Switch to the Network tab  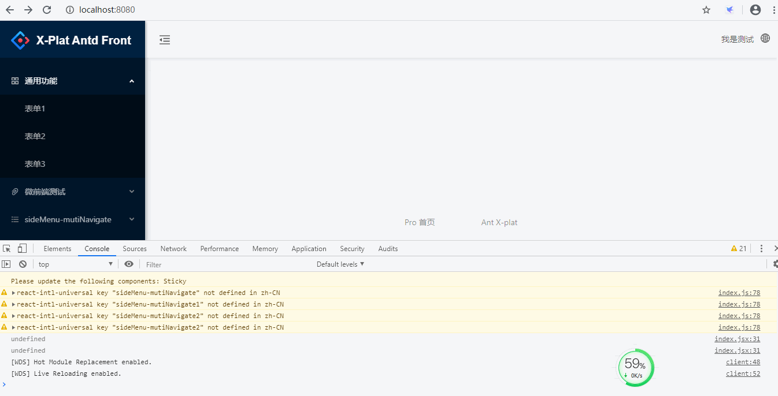(x=173, y=249)
